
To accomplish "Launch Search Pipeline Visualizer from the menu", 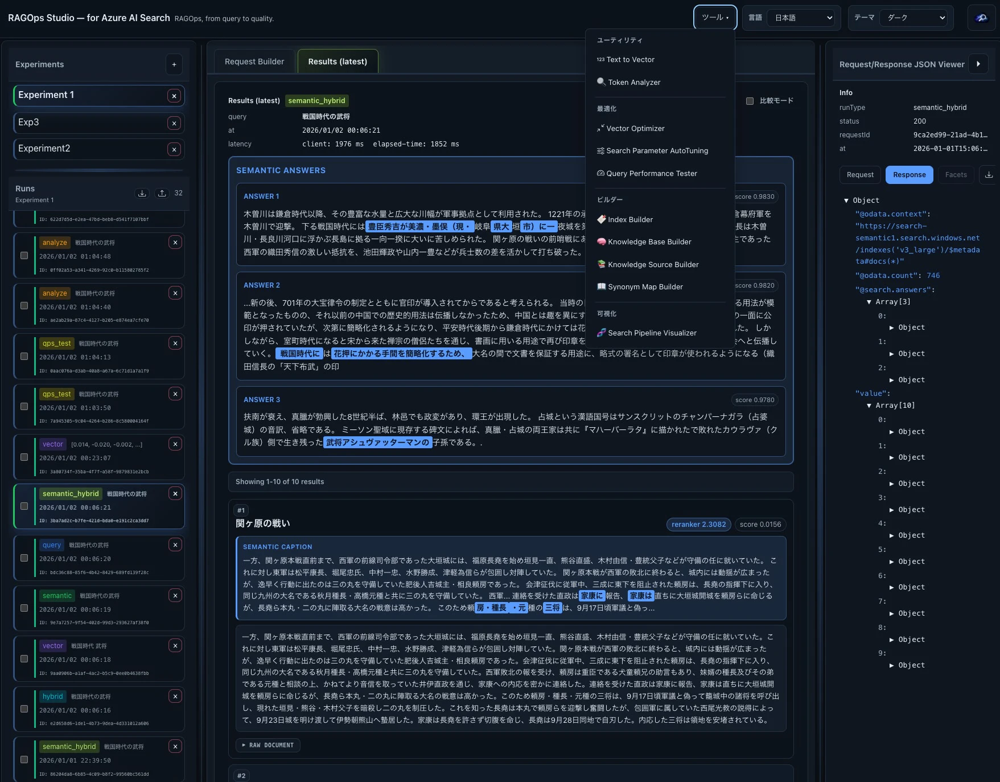I will coord(660,333).
